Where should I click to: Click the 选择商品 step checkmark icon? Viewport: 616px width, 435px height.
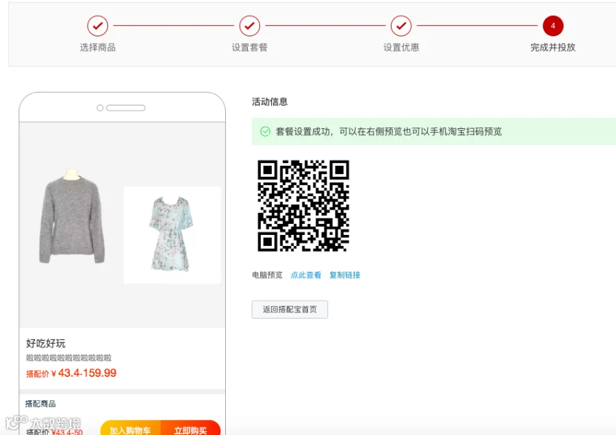point(97,26)
